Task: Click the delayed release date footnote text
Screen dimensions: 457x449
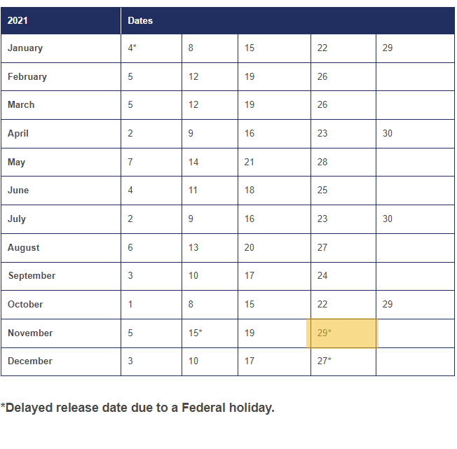Action: (137, 408)
